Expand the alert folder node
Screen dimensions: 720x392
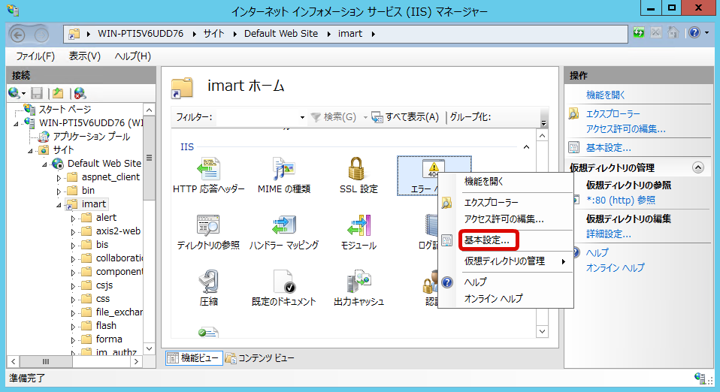pyautogui.click(x=73, y=219)
